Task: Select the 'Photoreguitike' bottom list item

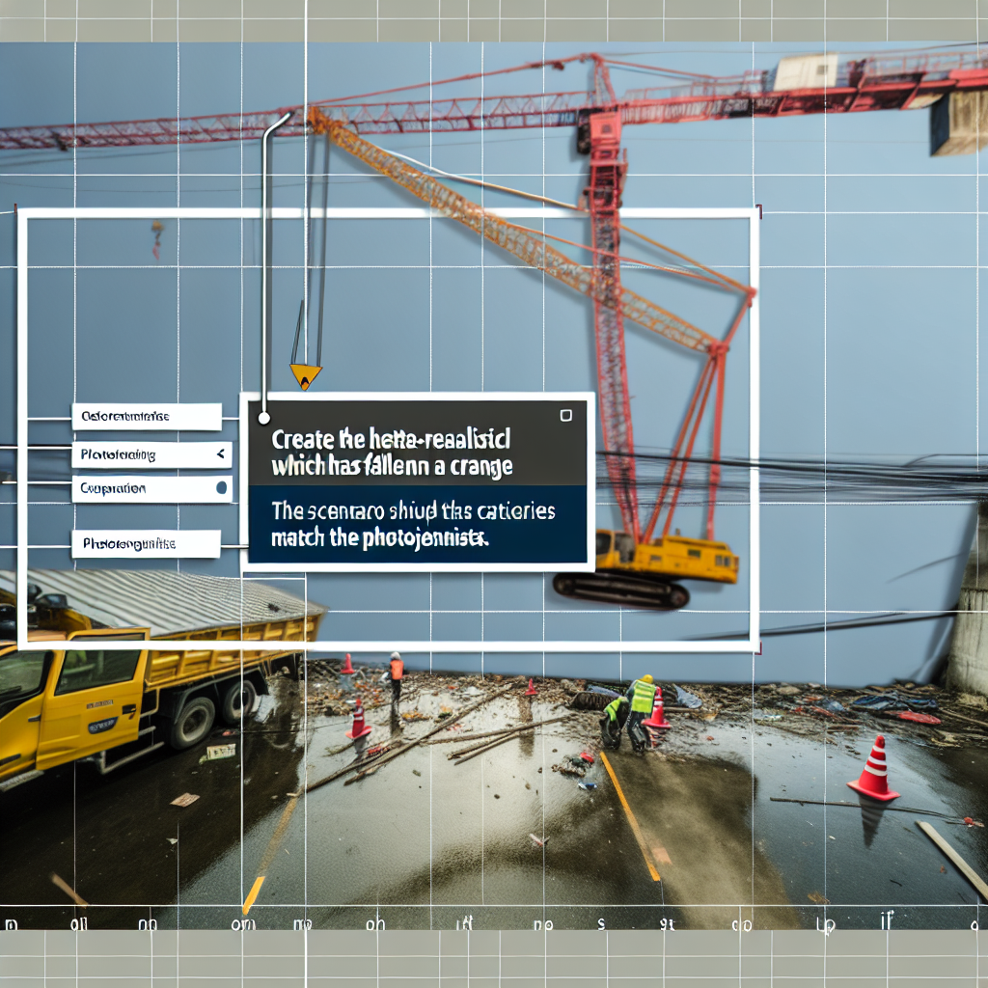Action: point(145,544)
